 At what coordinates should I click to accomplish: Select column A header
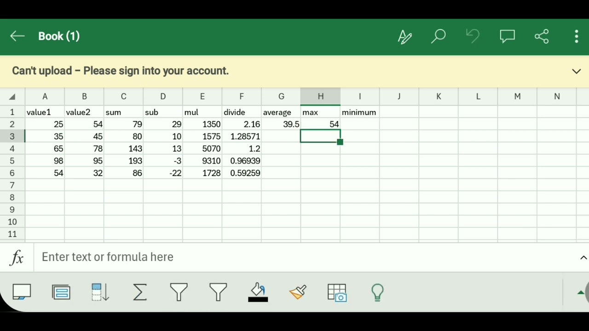(x=45, y=97)
